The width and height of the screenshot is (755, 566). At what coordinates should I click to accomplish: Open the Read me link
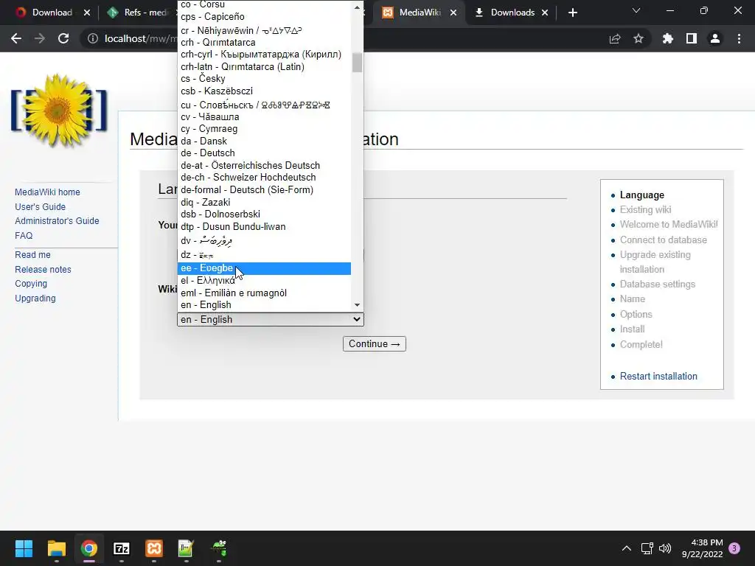pos(32,254)
